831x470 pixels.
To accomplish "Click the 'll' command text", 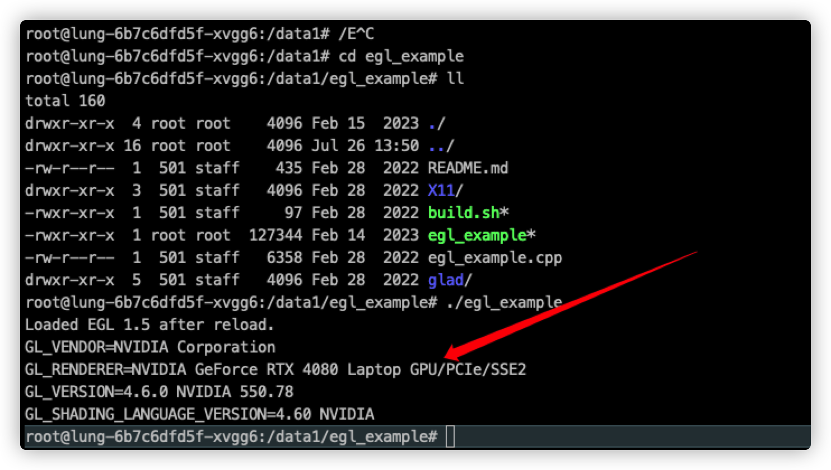I will pyautogui.click(x=455, y=78).
